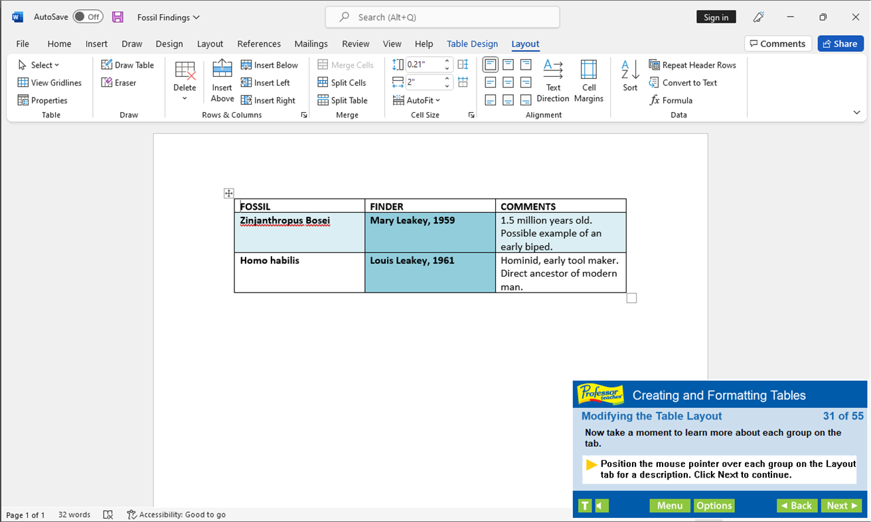
Task: Open the Comments pane
Action: (x=777, y=43)
